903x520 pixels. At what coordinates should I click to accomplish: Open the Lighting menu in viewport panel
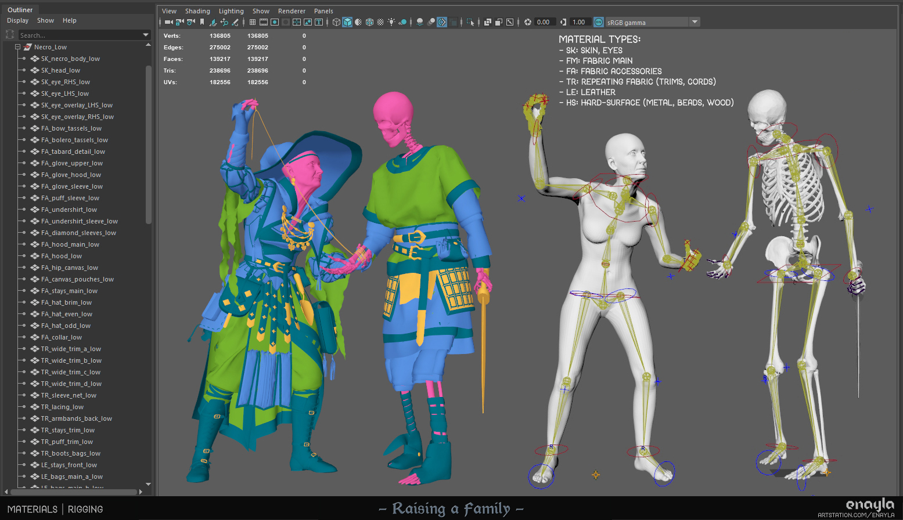[231, 11]
